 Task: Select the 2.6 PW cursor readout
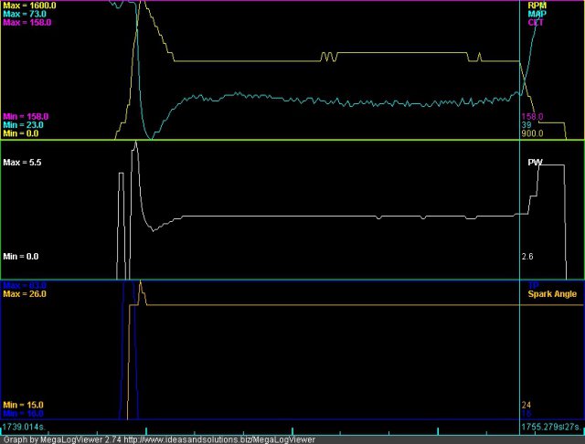tap(526, 257)
